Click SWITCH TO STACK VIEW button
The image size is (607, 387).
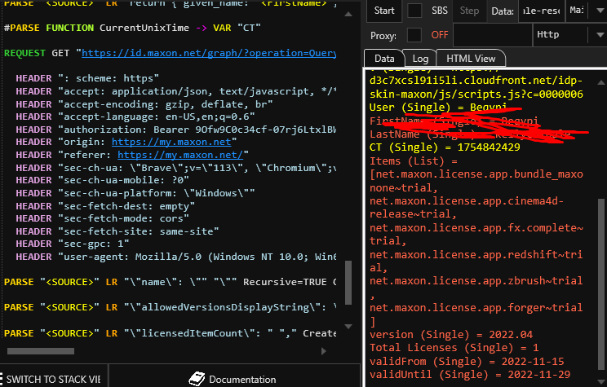(x=53, y=380)
